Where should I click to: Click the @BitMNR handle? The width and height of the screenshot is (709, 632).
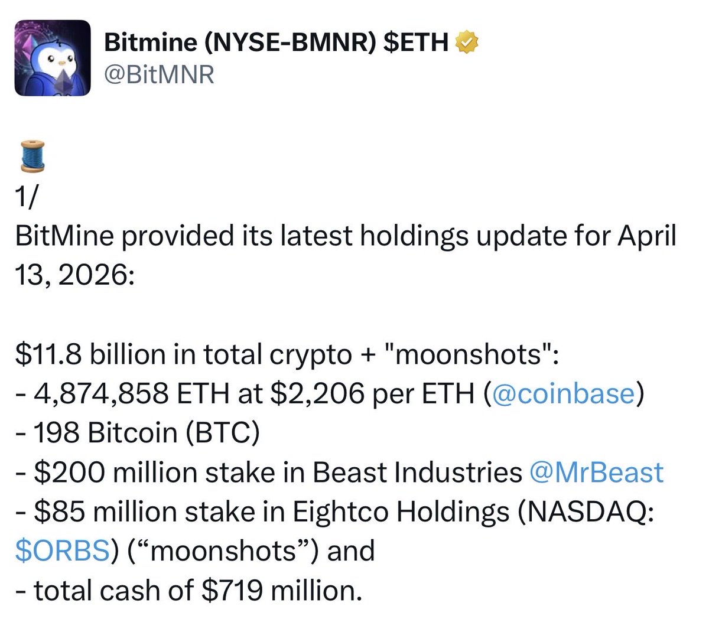point(159,75)
